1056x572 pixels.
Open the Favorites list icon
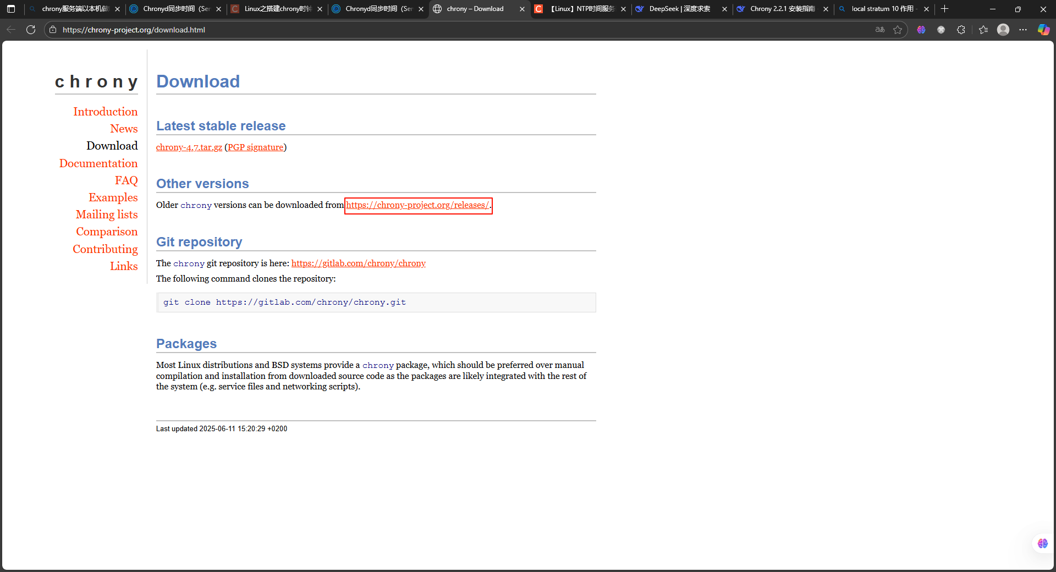pyautogui.click(x=983, y=30)
